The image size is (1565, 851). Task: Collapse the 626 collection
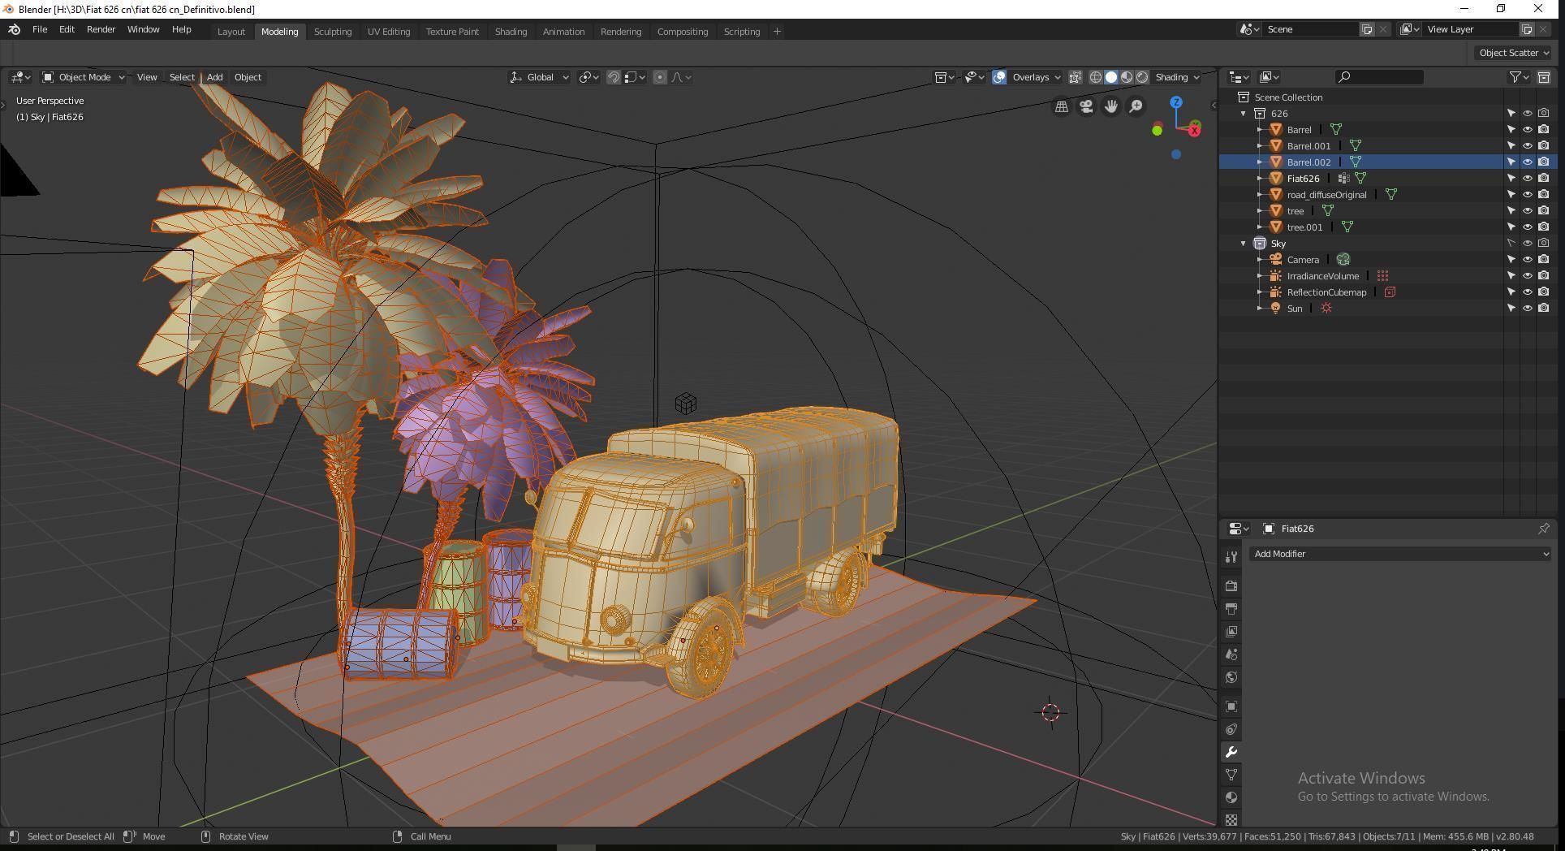pyautogui.click(x=1244, y=114)
